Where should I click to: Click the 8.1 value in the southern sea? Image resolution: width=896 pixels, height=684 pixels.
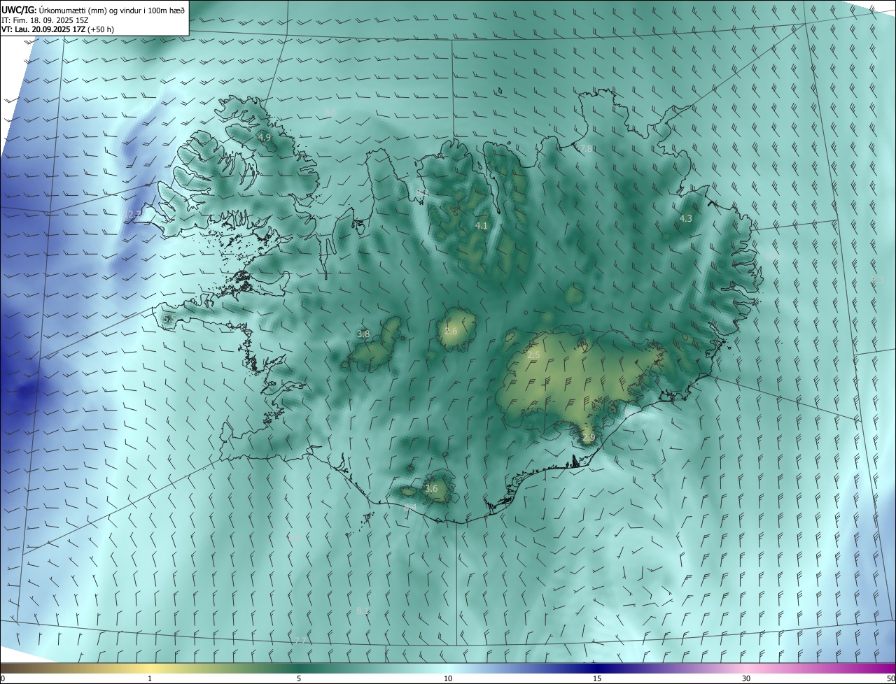[363, 611]
